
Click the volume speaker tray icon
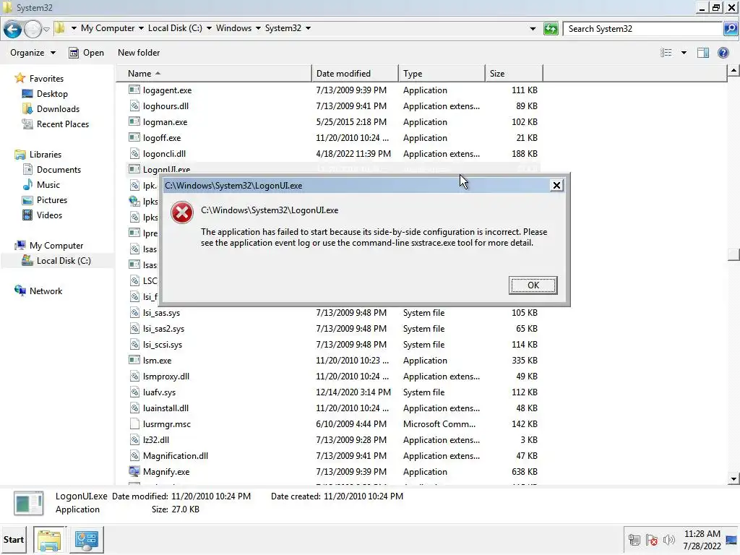point(668,539)
